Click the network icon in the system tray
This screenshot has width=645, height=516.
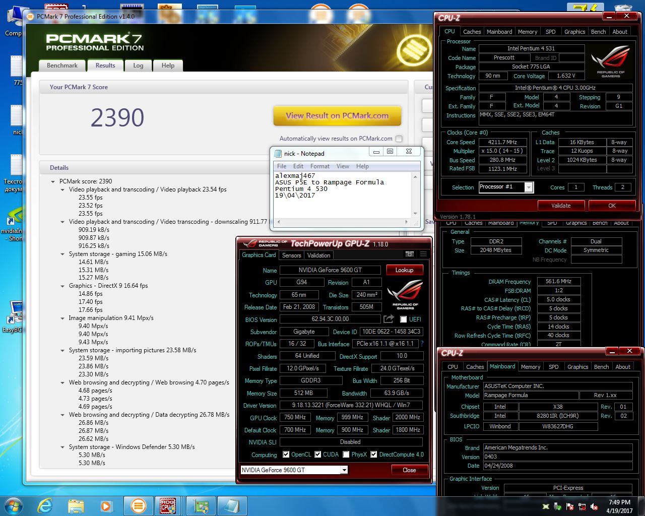pos(582,506)
